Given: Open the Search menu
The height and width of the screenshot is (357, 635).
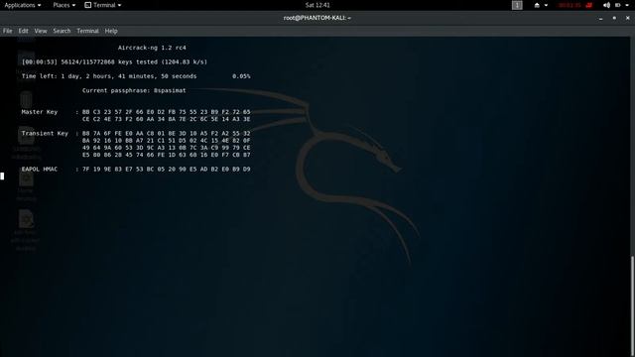Looking at the screenshot, I should click(62, 31).
